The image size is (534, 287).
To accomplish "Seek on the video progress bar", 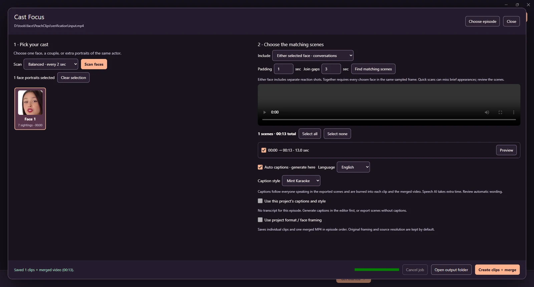I will pyautogui.click(x=389, y=119).
